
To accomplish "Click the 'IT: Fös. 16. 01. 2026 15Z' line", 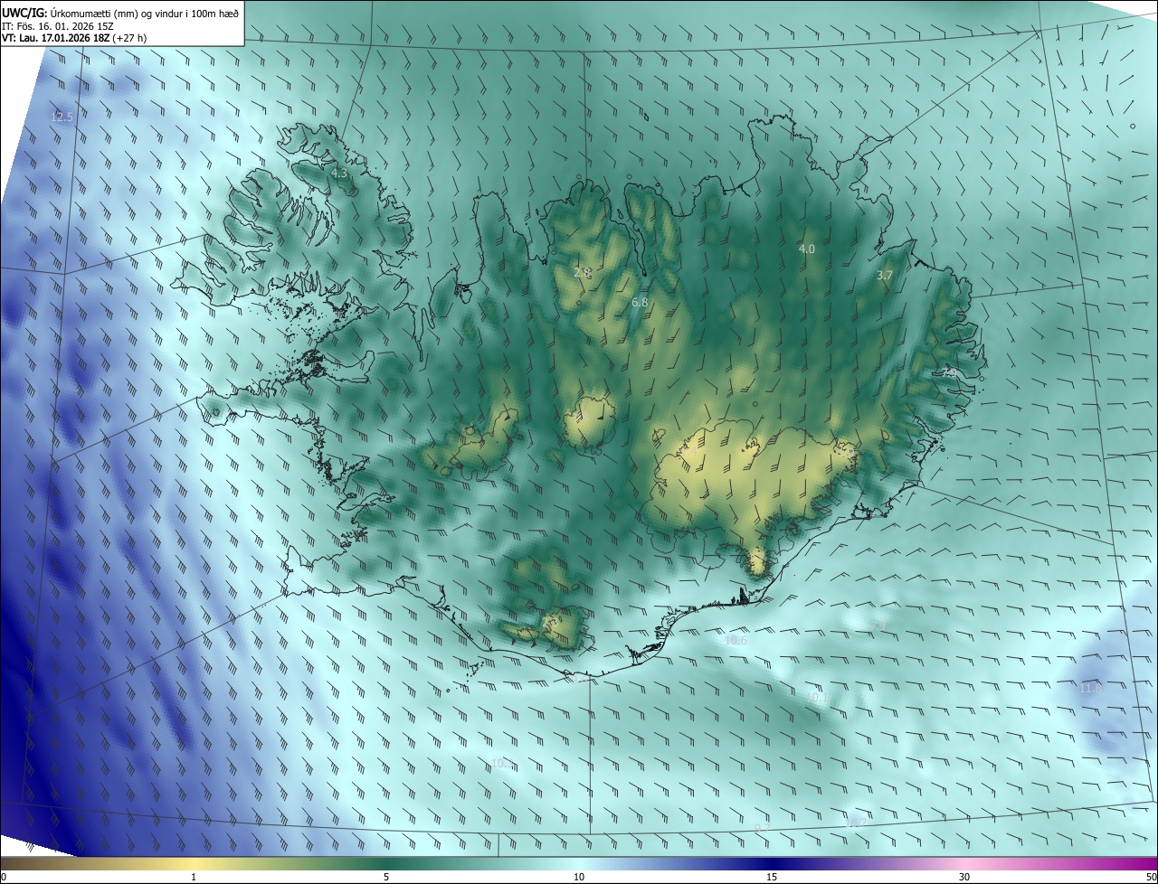I will pos(57,26).
